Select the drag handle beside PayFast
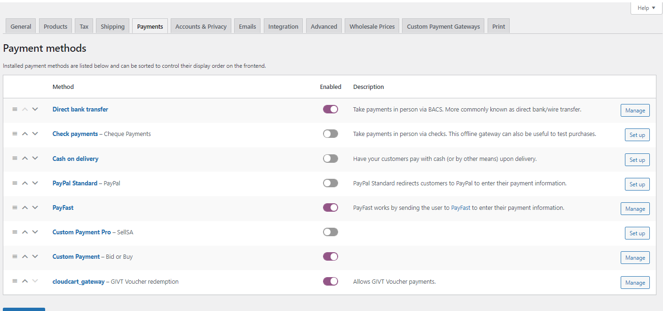 pos(15,207)
